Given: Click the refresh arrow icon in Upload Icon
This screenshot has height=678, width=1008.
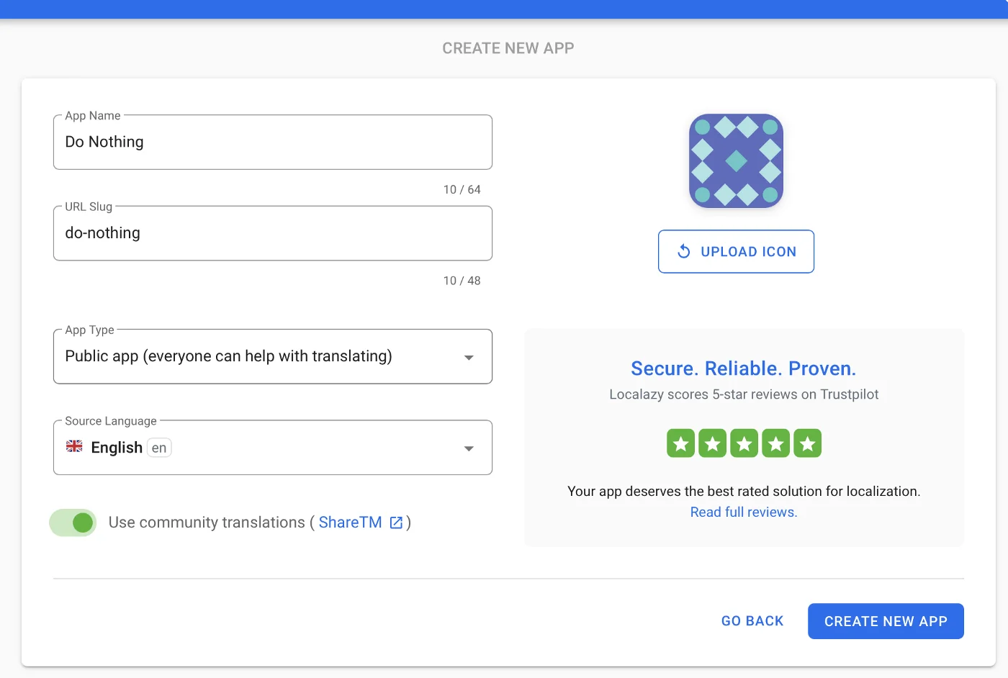Looking at the screenshot, I should click(x=684, y=251).
